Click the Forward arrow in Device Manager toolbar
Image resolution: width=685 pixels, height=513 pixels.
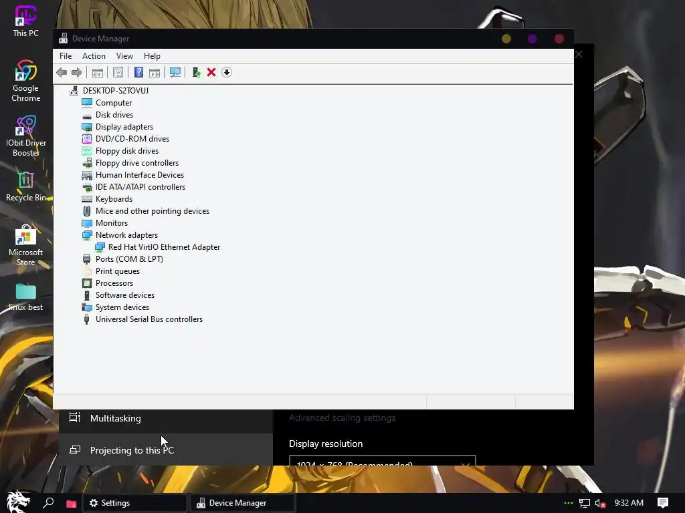pos(76,72)
